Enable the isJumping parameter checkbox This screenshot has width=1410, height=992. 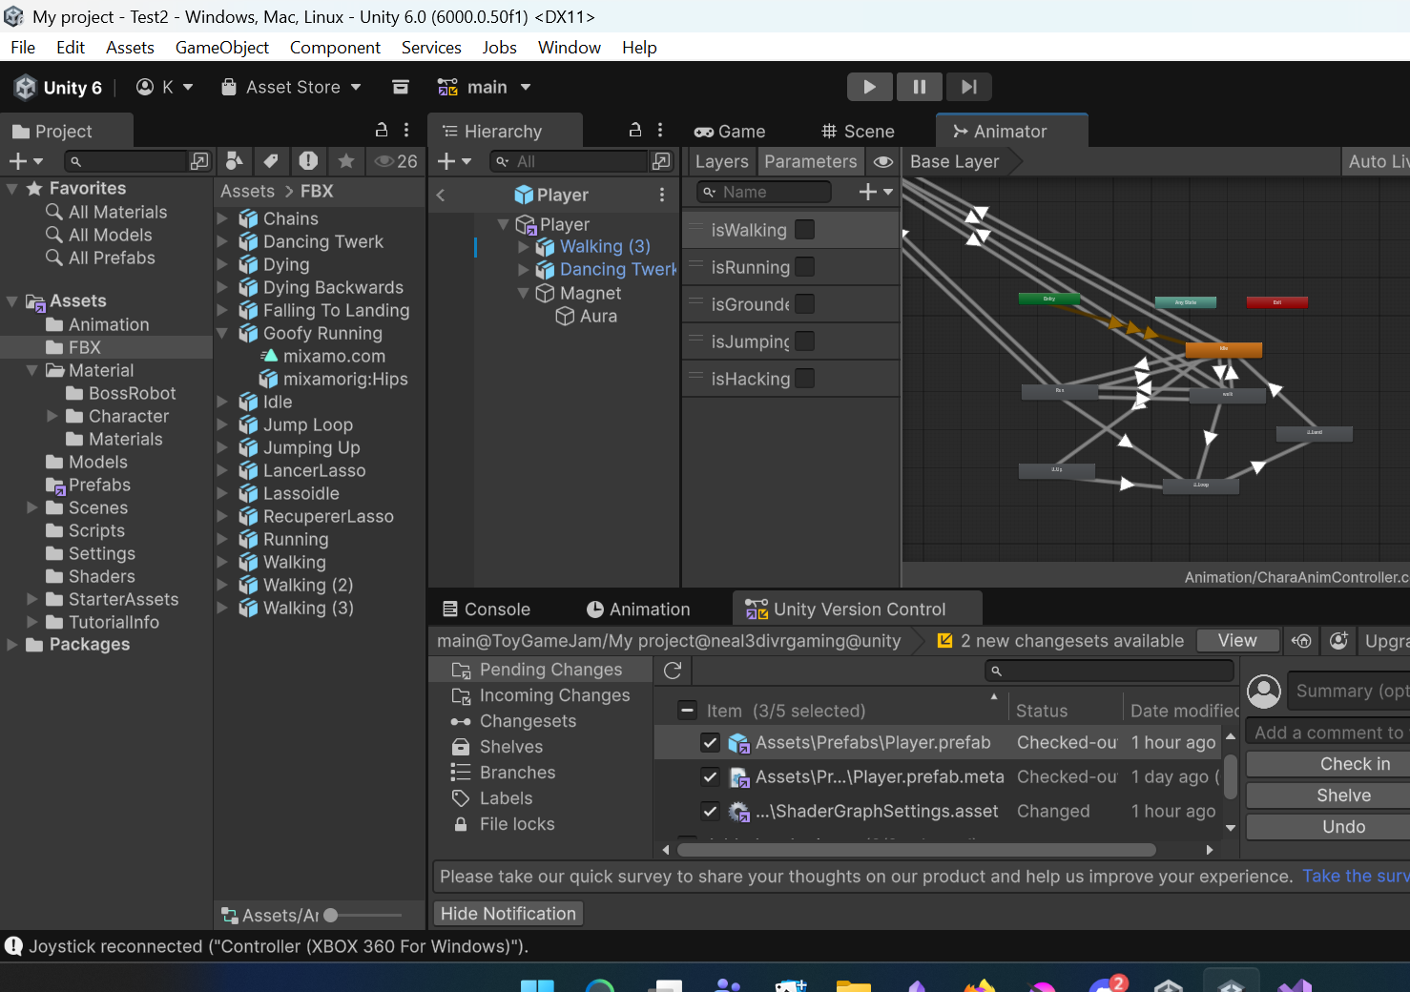[805, 341]
